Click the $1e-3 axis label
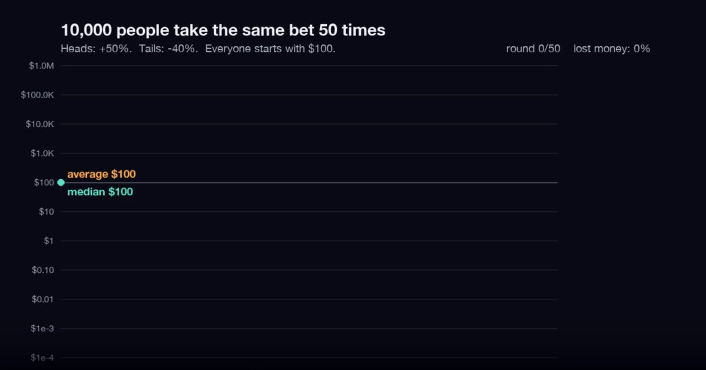Screen dimensions: 706x370 point(42,329)
